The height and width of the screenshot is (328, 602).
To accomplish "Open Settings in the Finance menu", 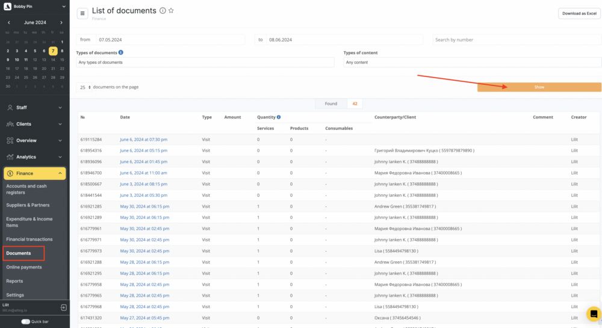I will pyautogui.click(x=15, y=295).
